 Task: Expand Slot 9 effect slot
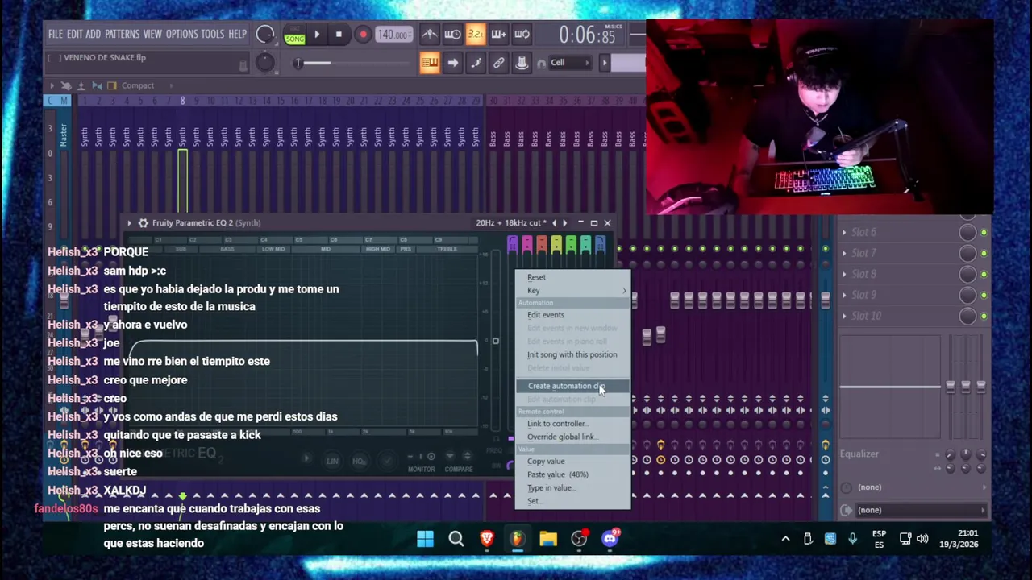pos(844,295)
